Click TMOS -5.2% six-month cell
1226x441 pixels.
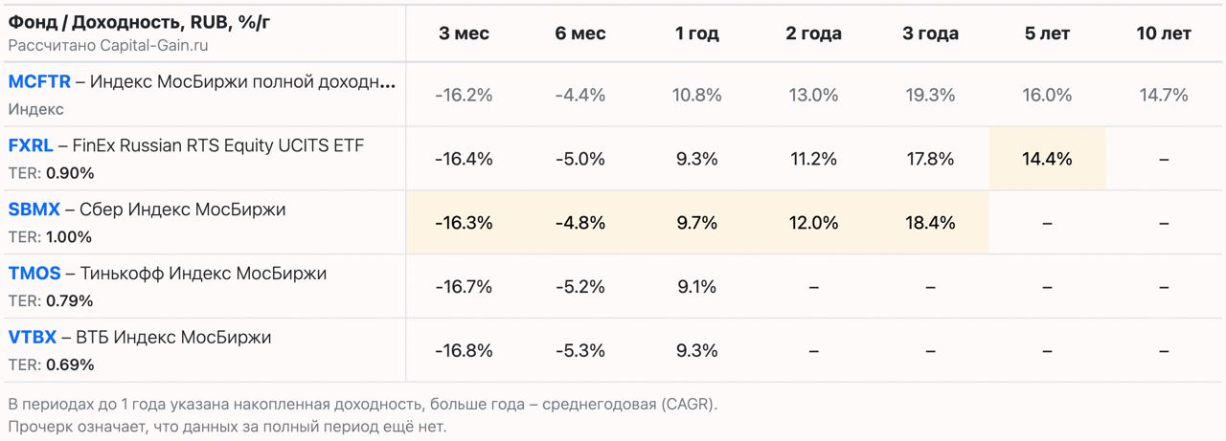tap(580, 287)
